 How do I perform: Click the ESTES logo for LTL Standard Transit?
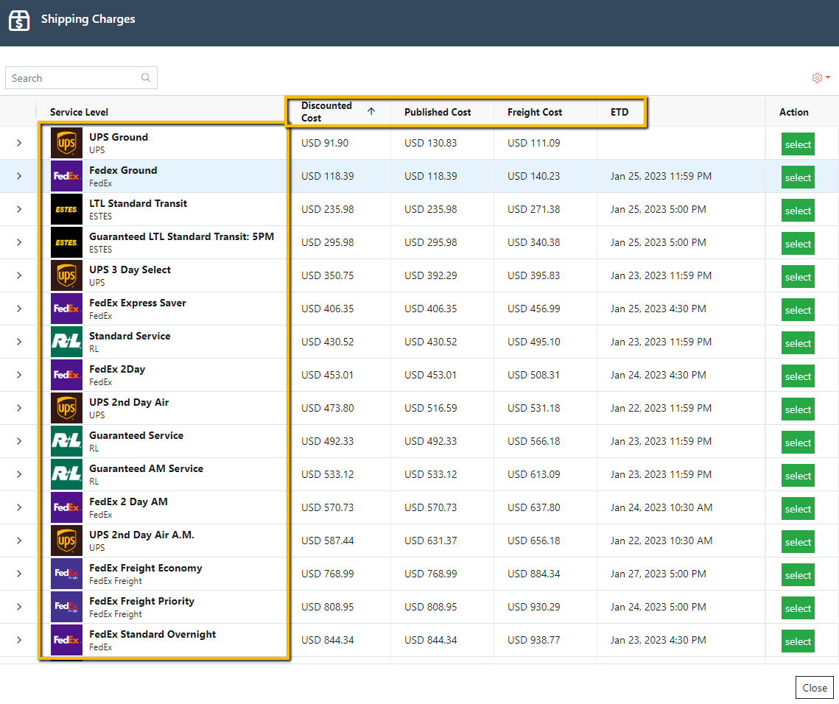click(66, 209)
